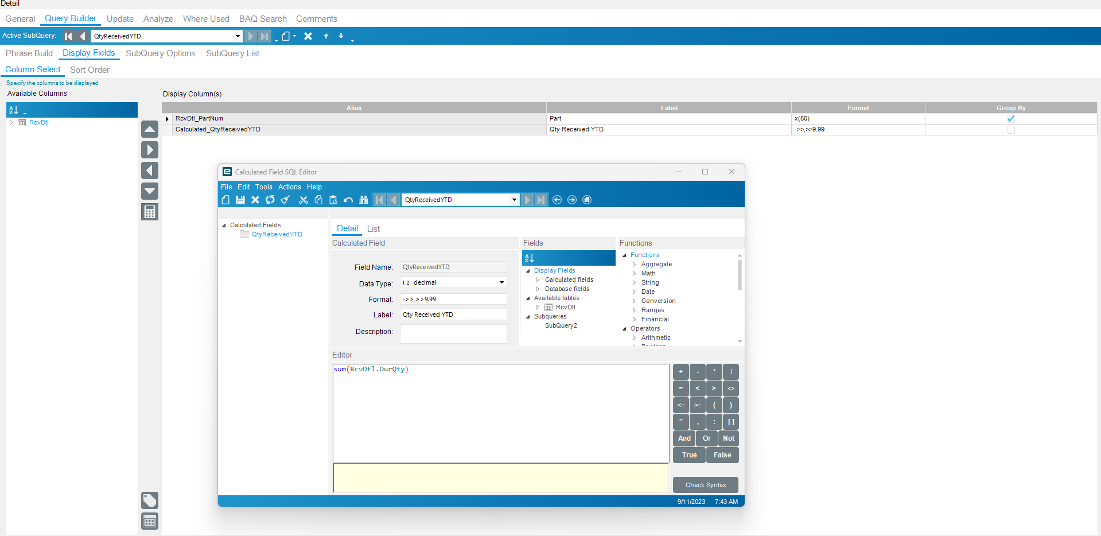
Task: Switch to the Sort Order tab
Action: (90, 70)
